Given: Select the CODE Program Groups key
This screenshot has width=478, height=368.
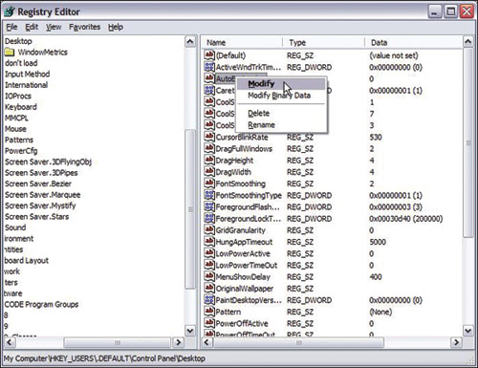Looking at the screenshot, I should 41,304.
